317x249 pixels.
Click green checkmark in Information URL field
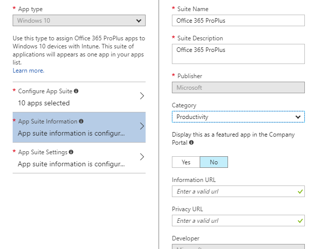pos(300,192)
